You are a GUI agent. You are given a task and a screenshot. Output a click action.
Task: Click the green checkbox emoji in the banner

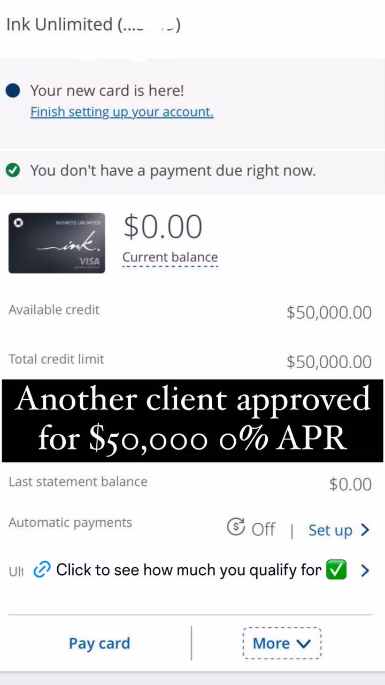coord(336,570)
